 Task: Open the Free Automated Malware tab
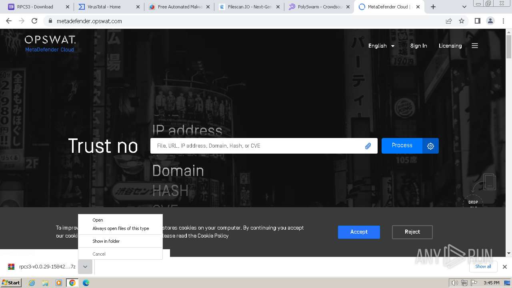180,7
